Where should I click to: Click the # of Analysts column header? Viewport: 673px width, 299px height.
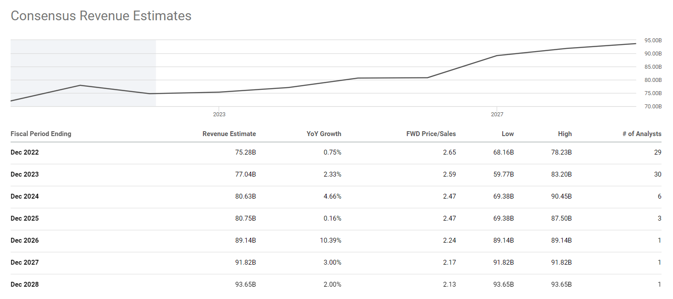point(642,134)
